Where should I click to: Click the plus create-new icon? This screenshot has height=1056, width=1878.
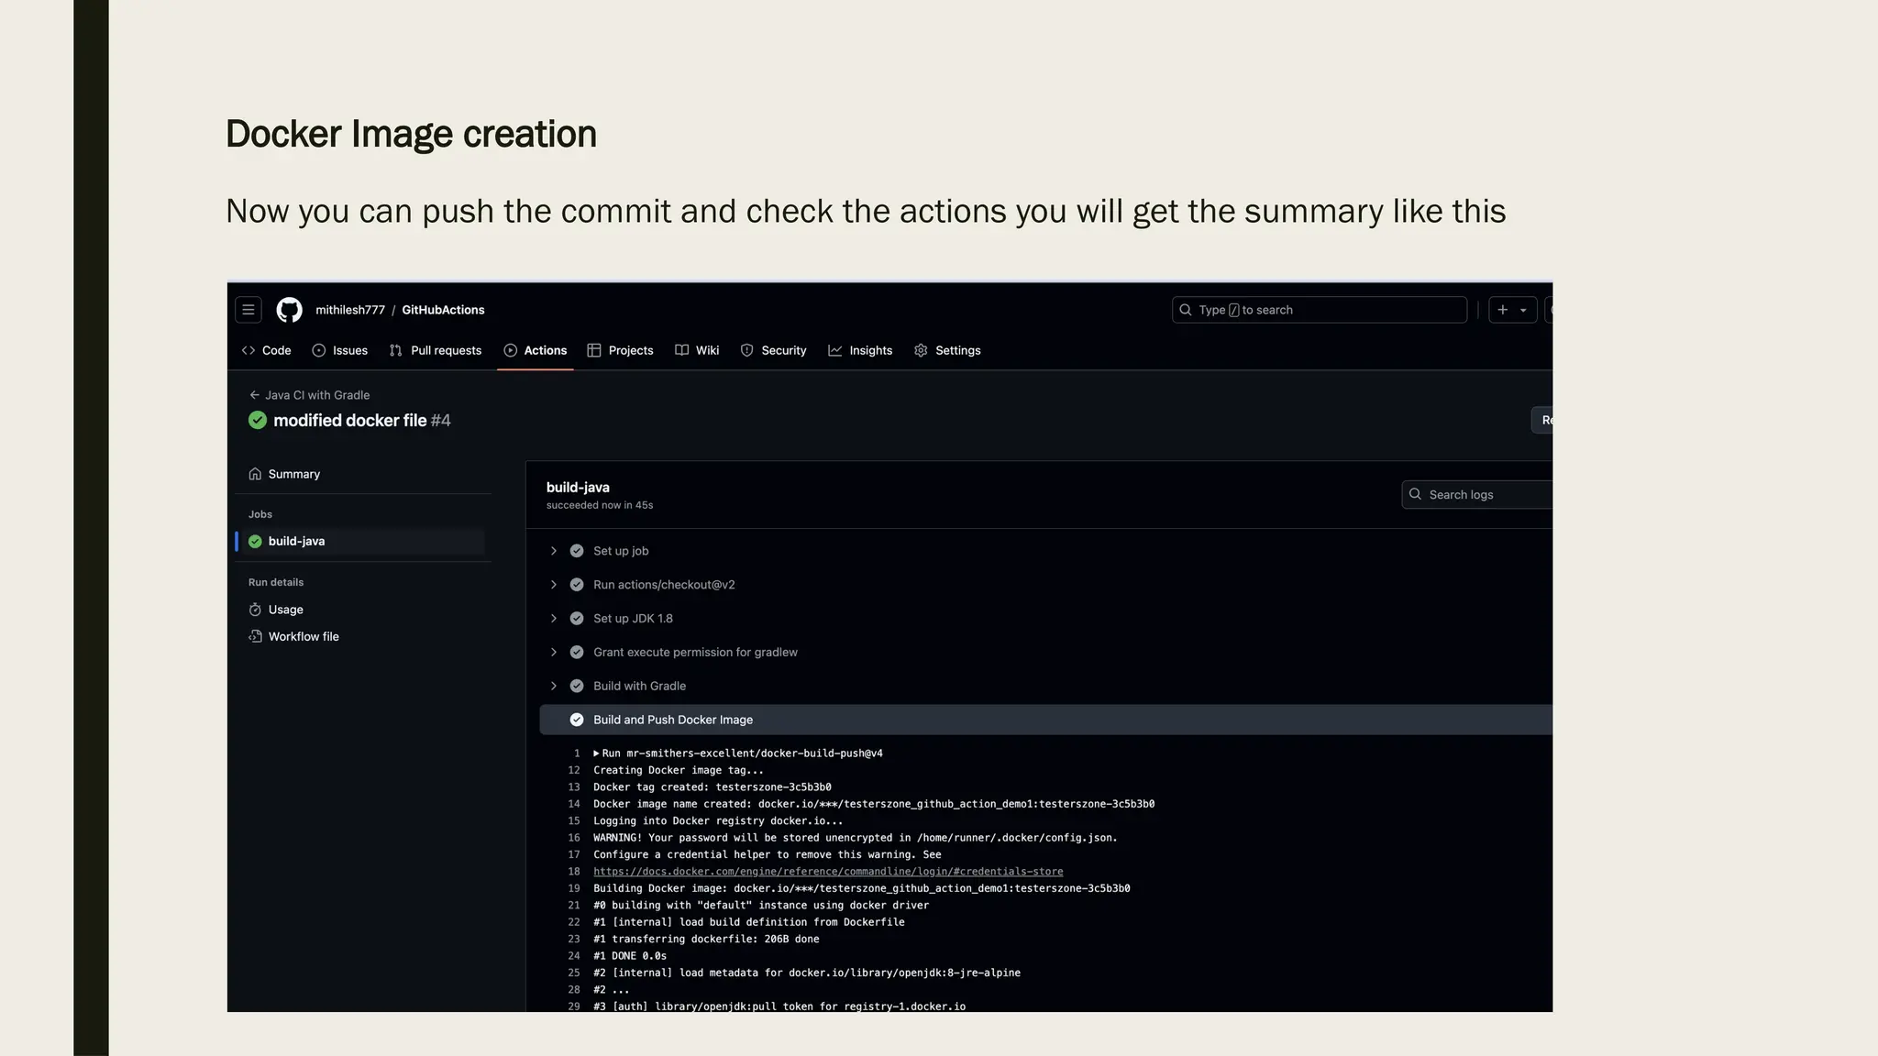(x=1502, y=310)
